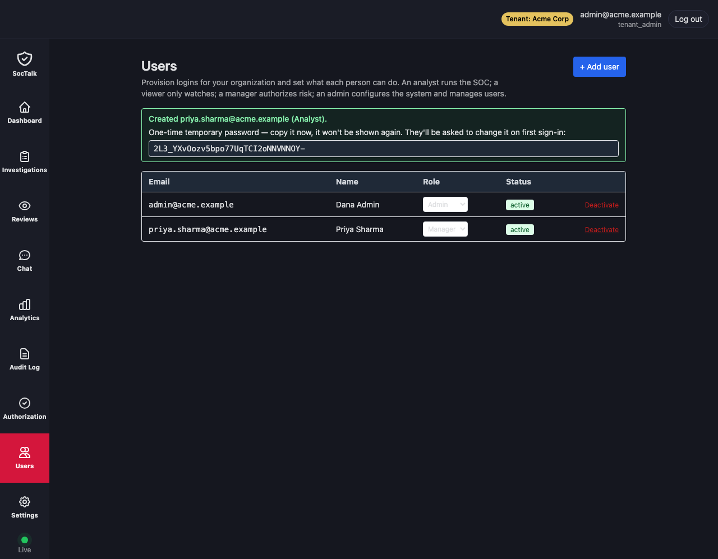Click the Log out button

coord(688,19)
